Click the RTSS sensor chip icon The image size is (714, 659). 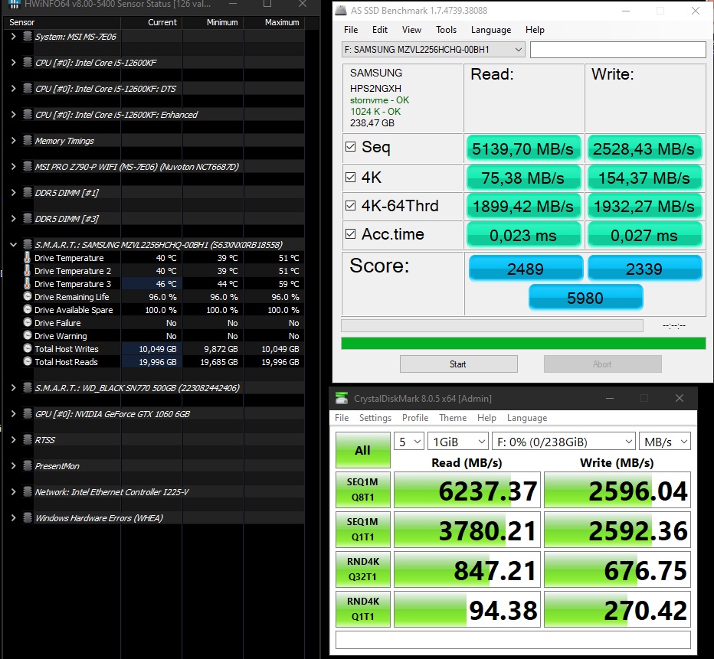(28, 440)
